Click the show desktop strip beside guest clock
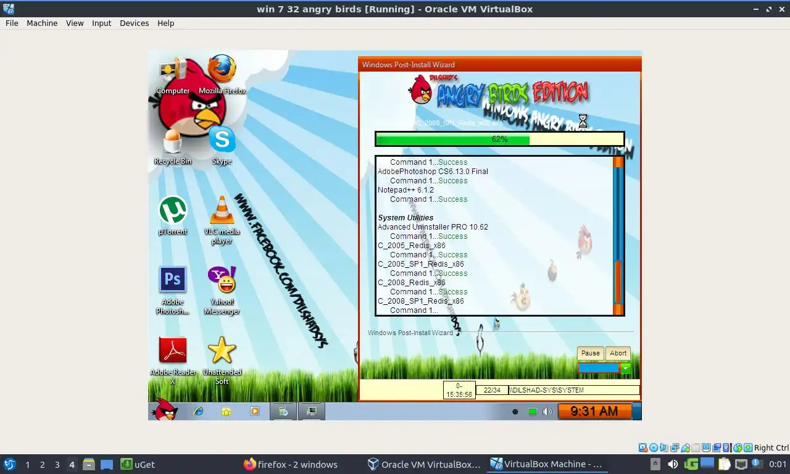The width and height of the screenshot is (790, 474). coord(637,411)
